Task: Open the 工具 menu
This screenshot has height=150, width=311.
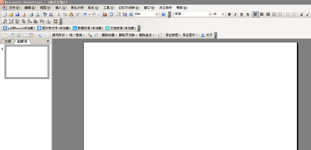Action: [109, 8]
